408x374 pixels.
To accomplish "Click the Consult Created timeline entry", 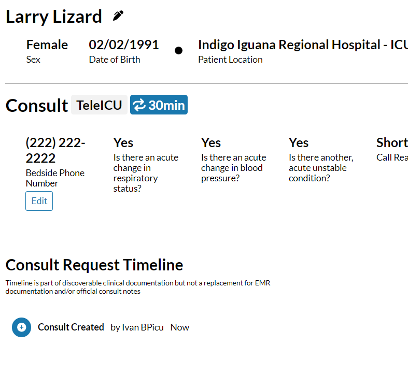I will point(71,327).
